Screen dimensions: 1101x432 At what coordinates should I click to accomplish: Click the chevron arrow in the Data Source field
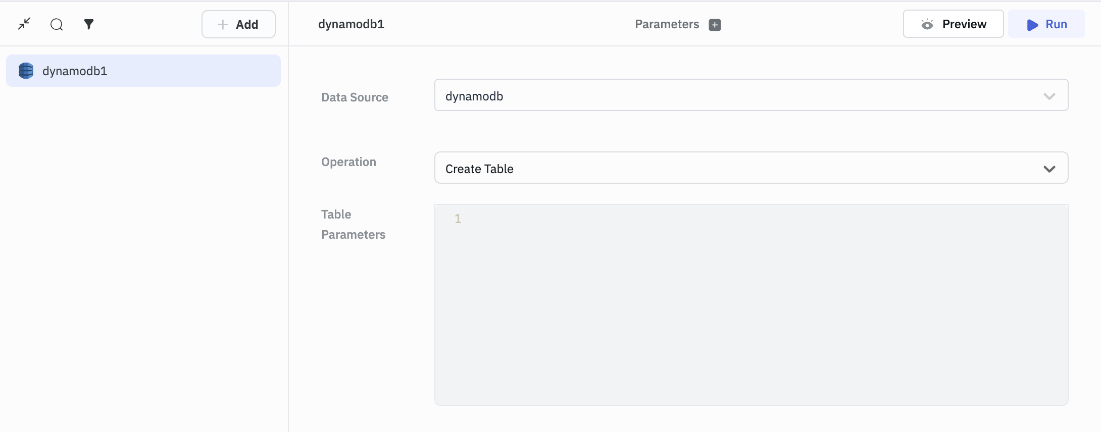(x=1049, y=96)
